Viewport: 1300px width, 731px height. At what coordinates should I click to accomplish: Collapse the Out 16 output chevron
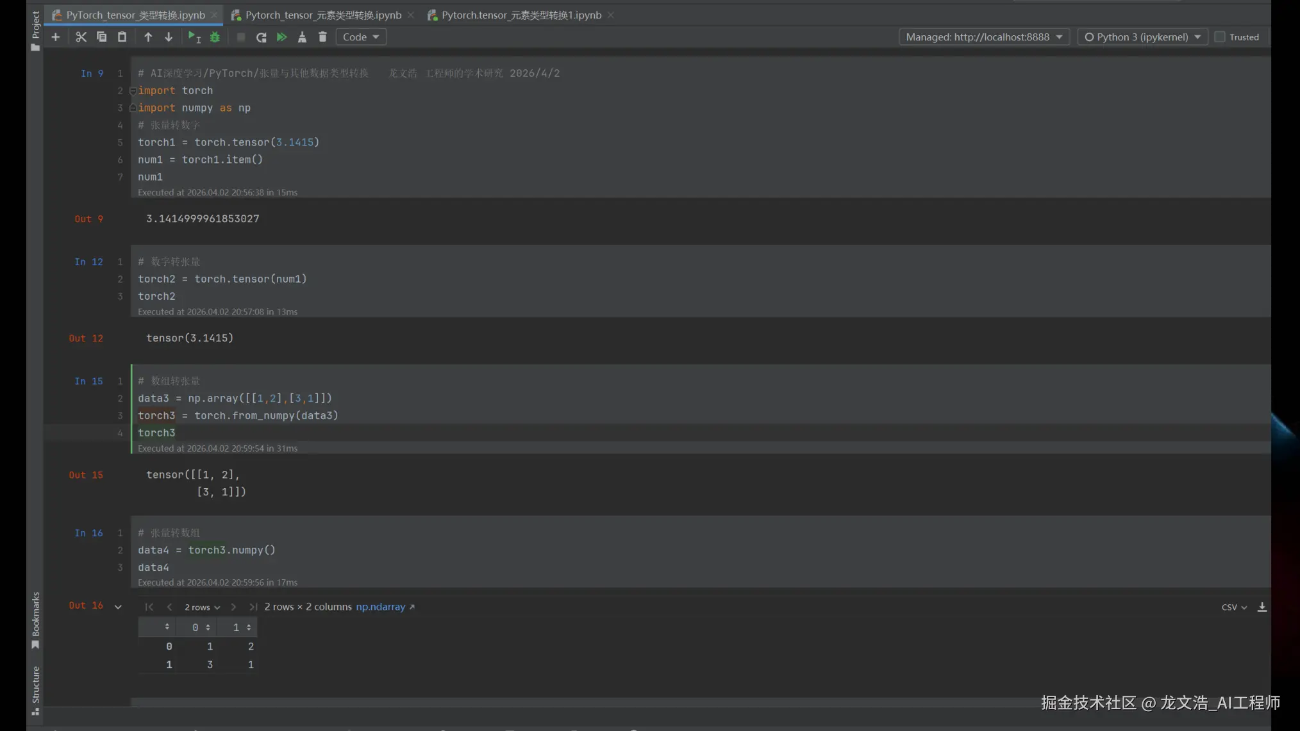(x=118, y=607)
